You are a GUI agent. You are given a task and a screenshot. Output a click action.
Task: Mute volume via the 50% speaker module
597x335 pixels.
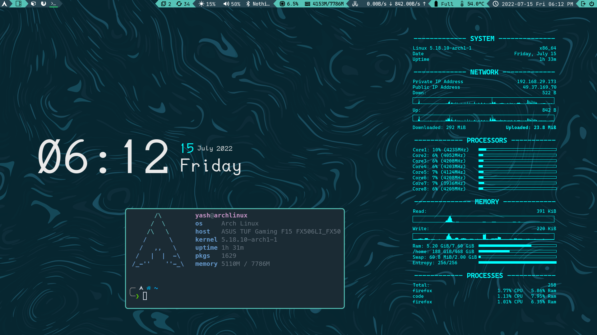pyautogui.click(x=232, y=4)
